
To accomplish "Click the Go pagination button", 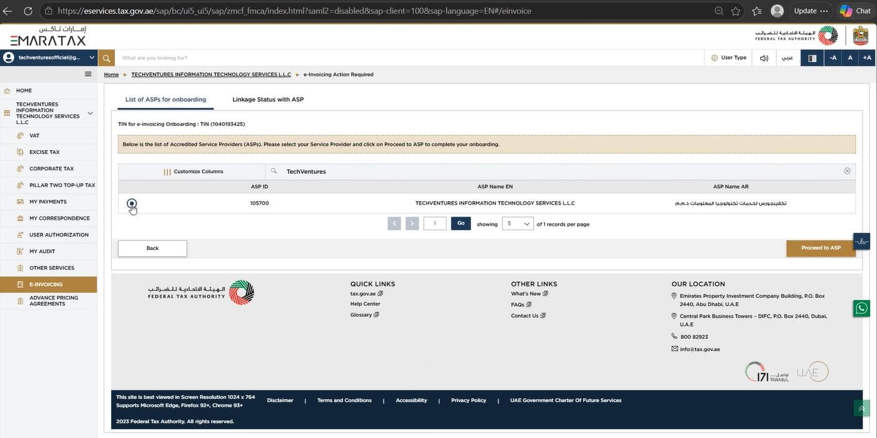I will [x=461, y=223].
